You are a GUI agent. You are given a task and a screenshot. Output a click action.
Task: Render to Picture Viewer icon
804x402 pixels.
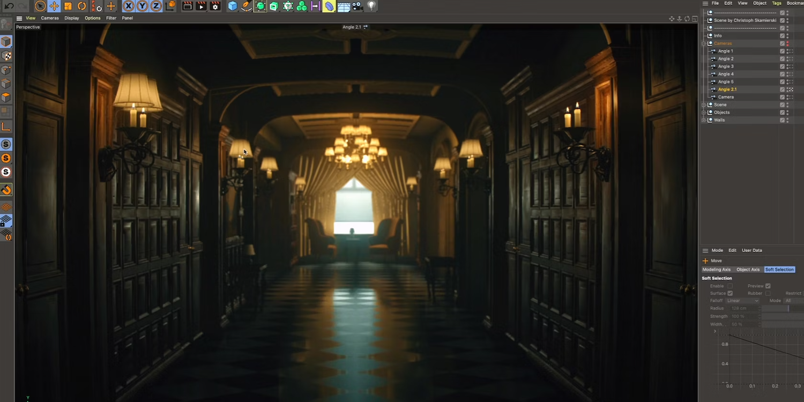202,6
